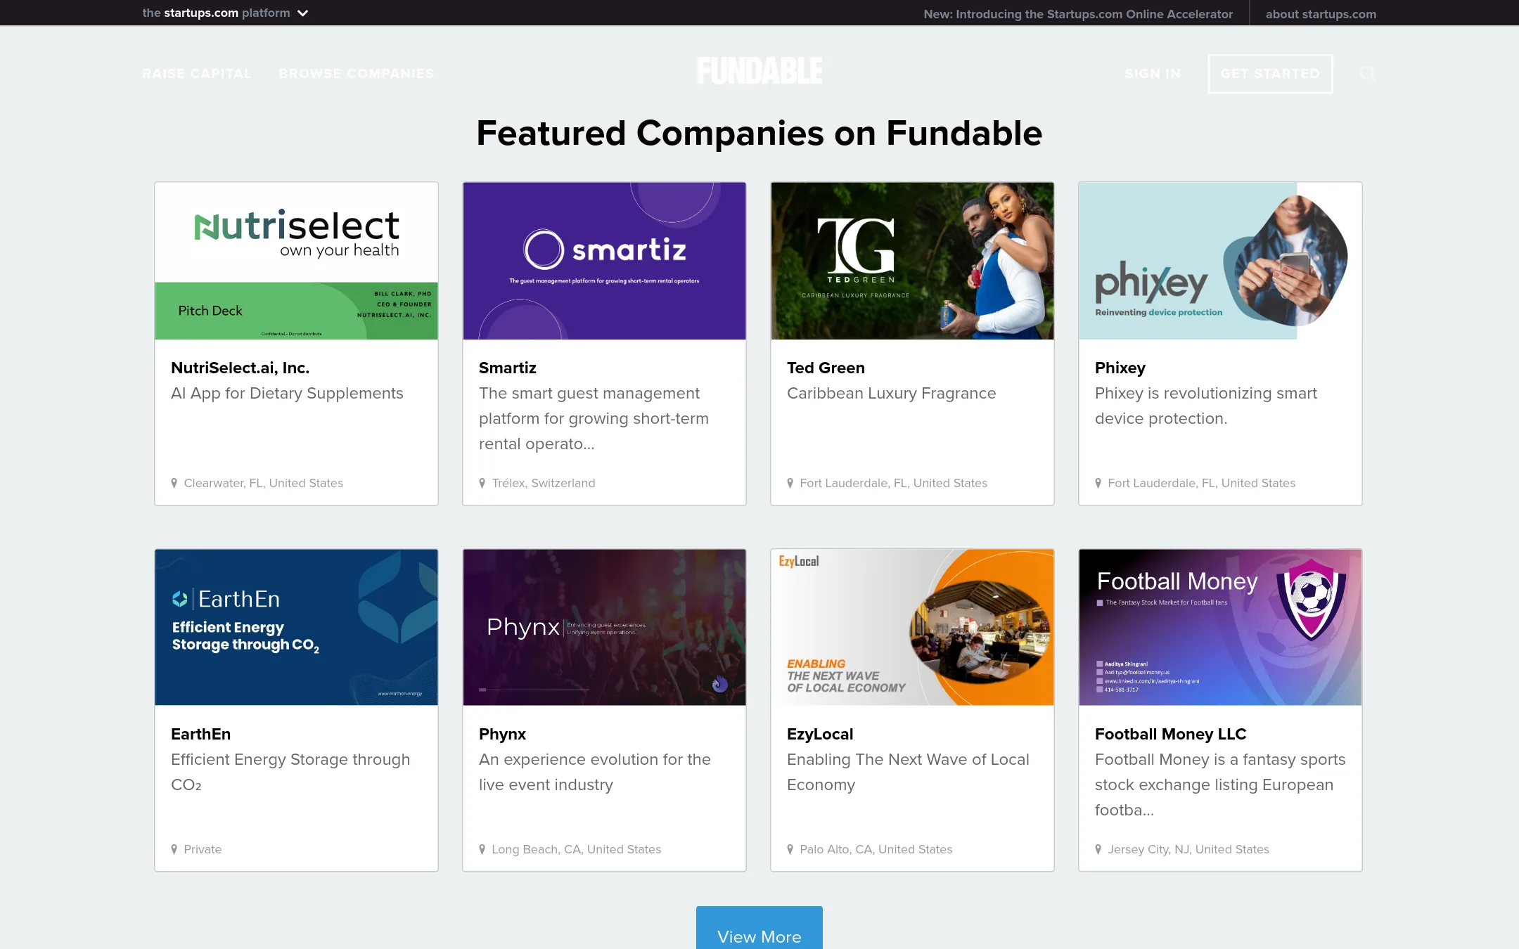Click 'Private' location text on EarthEn card
Viewport: 1519px width, 949px height.
(x=203, y=849)
